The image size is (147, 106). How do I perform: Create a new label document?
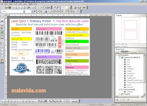[x=3, y=7]
